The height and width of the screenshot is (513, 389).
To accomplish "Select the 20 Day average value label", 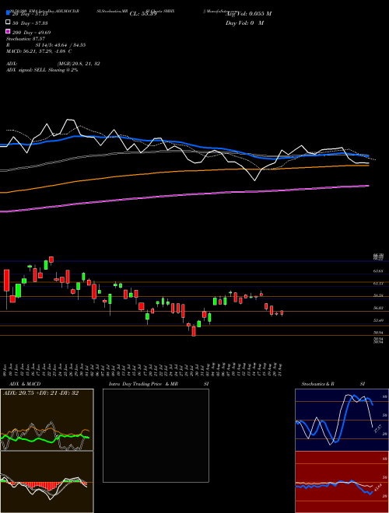I will click(x=30, y=13).
